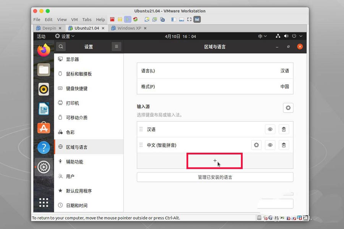
Task: Open search in the Settings app
Action: pyautogui.click(x=61, y=46)
